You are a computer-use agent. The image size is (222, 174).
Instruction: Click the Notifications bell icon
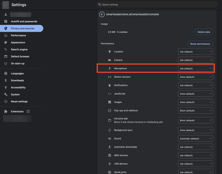pyautogui.click(x=109, y=85)
